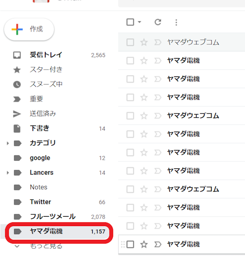Check the box on the second ヤマダウェブコム message
The image size is (245, 256).
point(130,116)
